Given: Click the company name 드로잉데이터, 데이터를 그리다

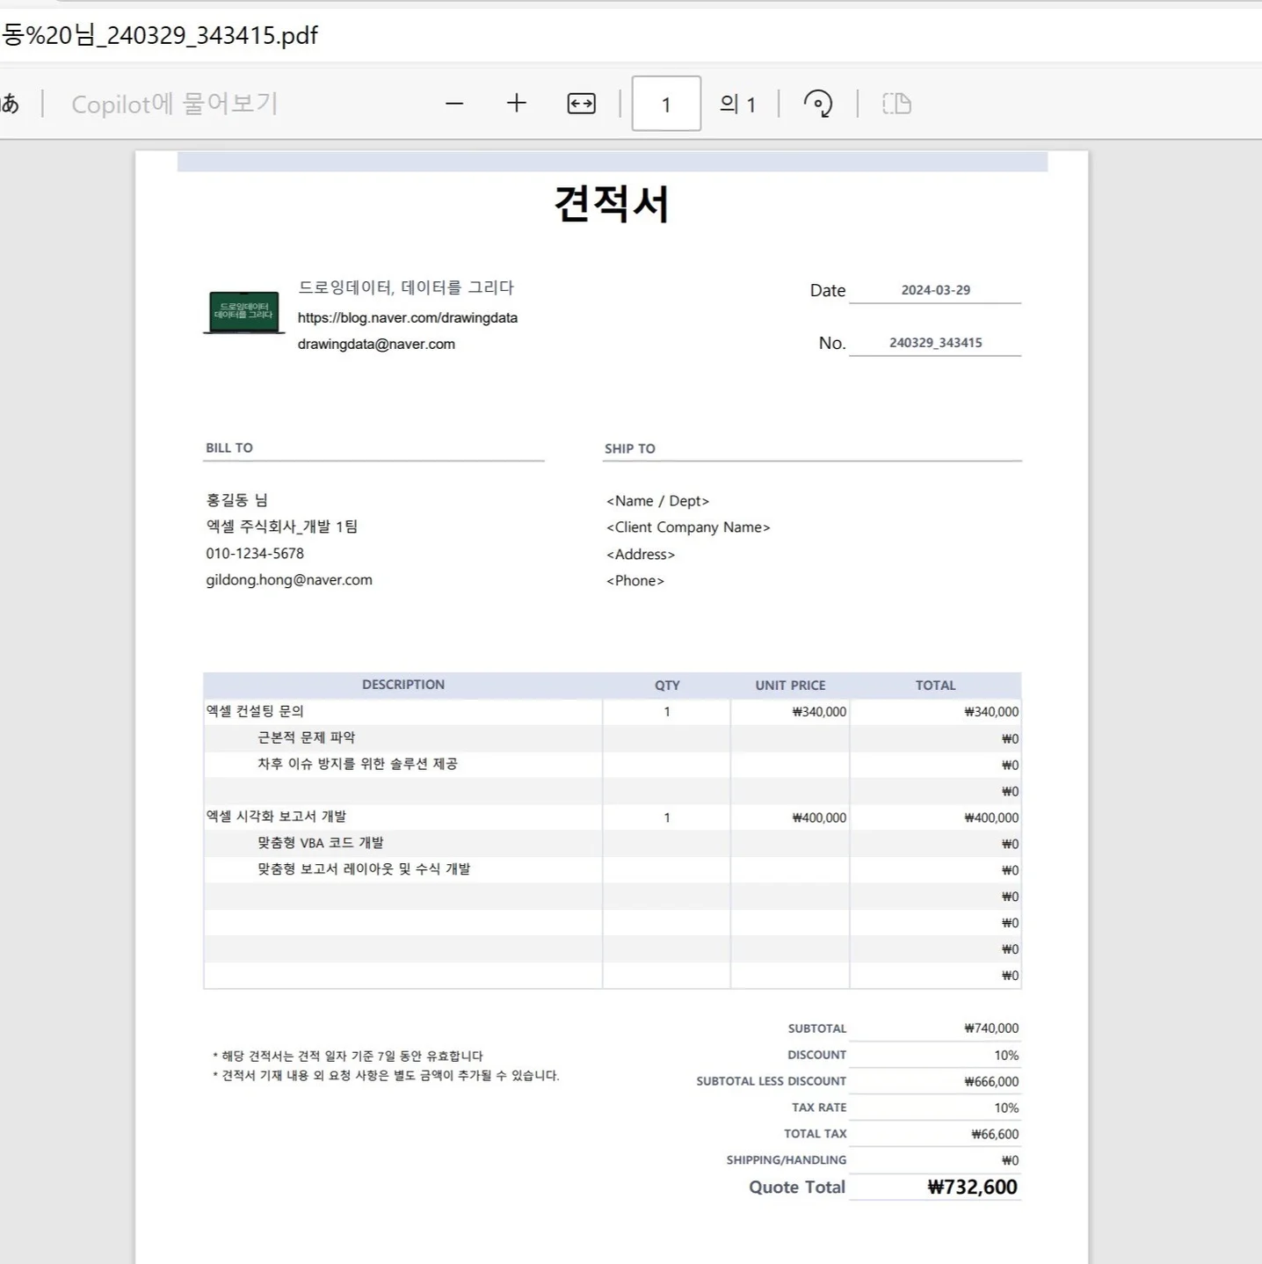Looking at the screenshot, I should point(406,287).
